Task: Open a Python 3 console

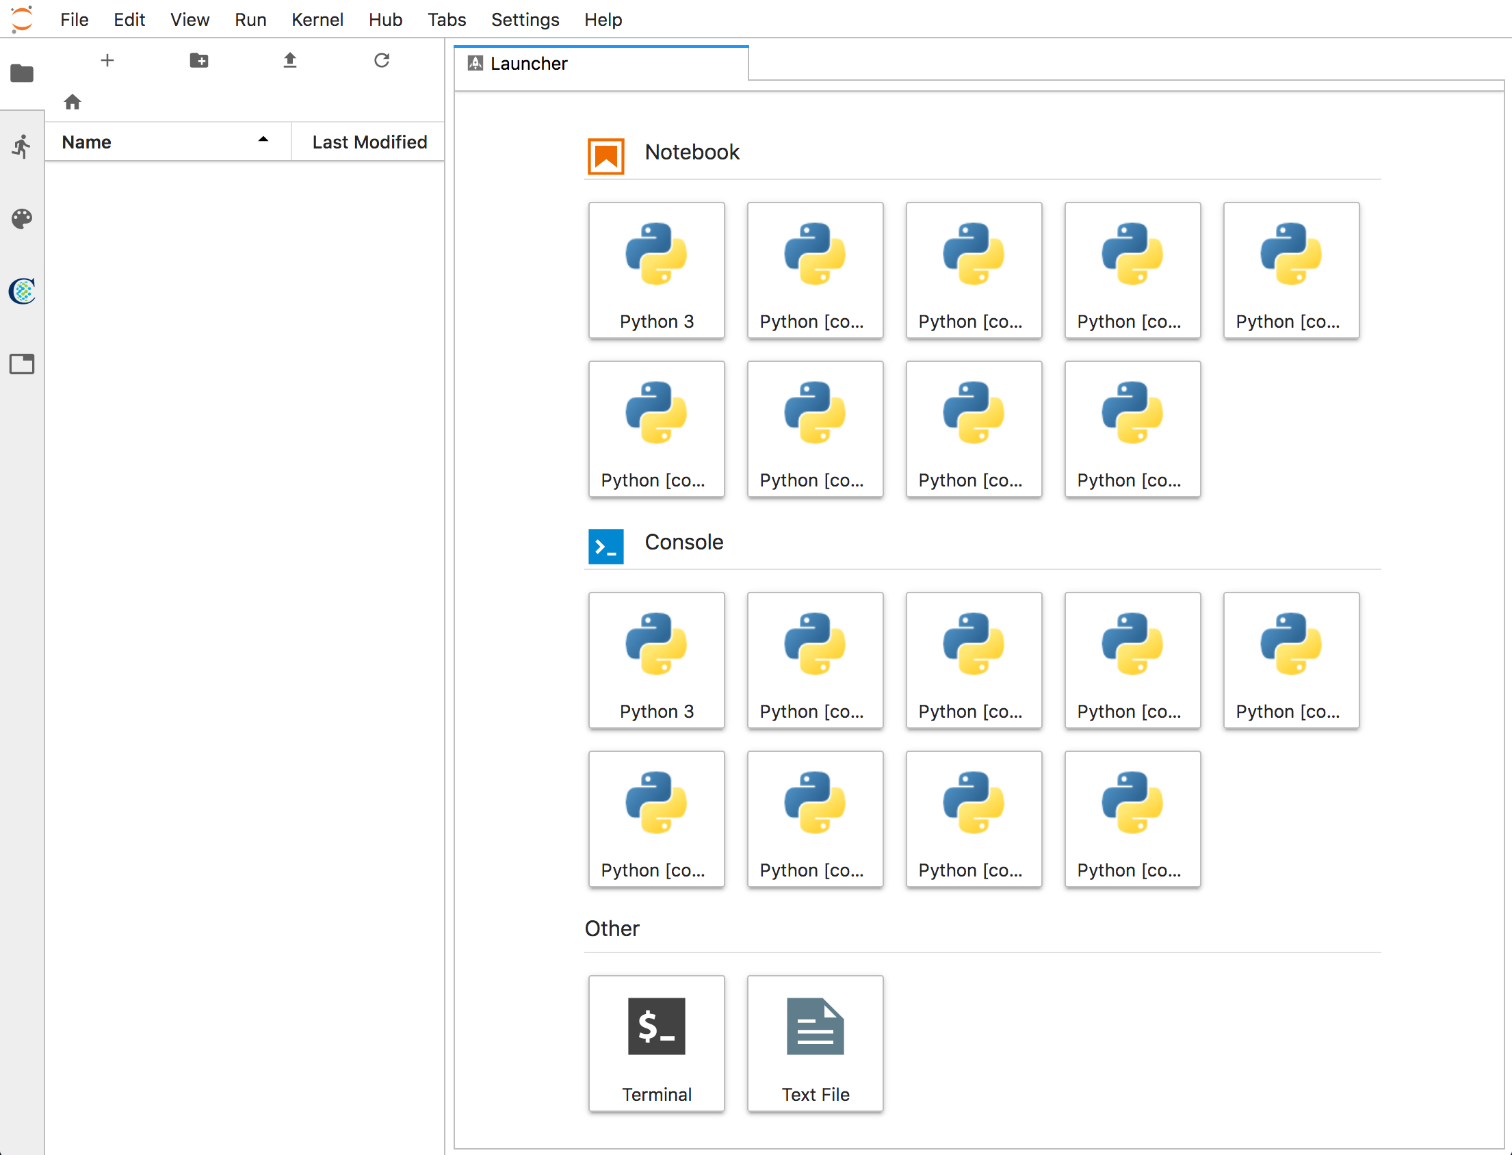Action: point(656,660)
